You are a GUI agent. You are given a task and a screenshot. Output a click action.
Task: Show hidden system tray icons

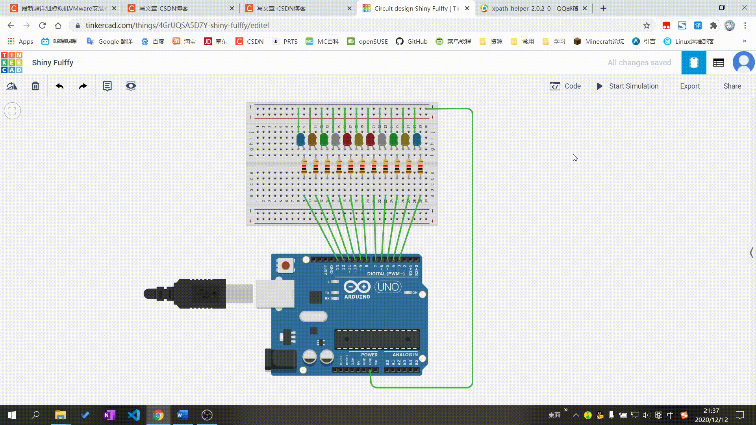tap(576, 415)
